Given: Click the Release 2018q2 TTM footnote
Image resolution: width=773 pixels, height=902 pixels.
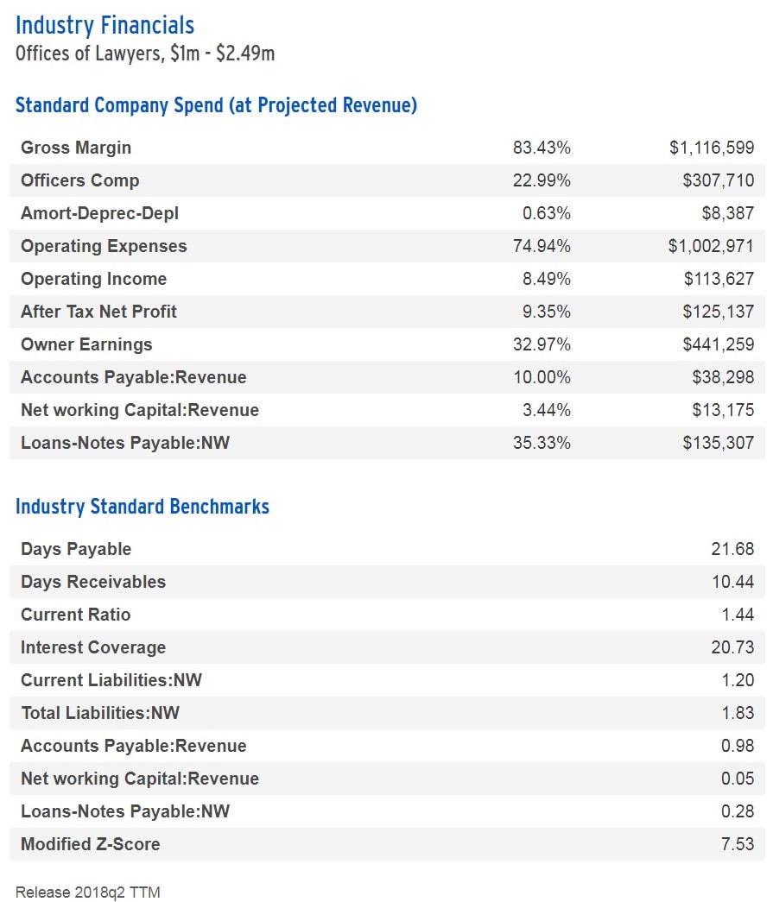Looking at the screenshot, I should (x=88, y=892).
